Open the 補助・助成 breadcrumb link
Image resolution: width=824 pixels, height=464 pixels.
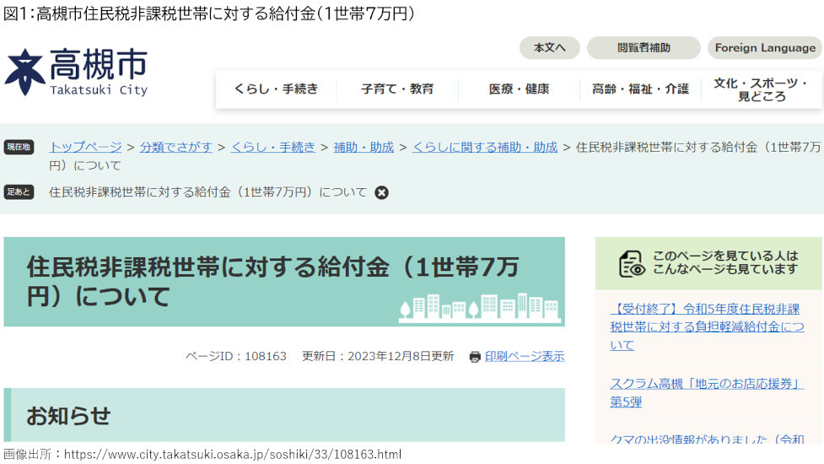pyautogui.click(x=364, y=147)
